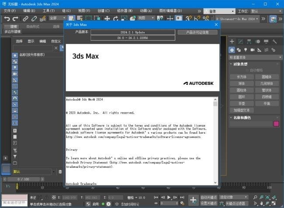Toggle Display Lights filter in Scene Explorer
Image resolution: width=284 pixels, height=208 pixels.
pyautogui.click(x=15, y=68)
